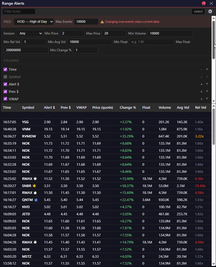The height and width of the screenshot is (267, 216).
Task: Move the VWAP column up
Action: pos(202,99)
